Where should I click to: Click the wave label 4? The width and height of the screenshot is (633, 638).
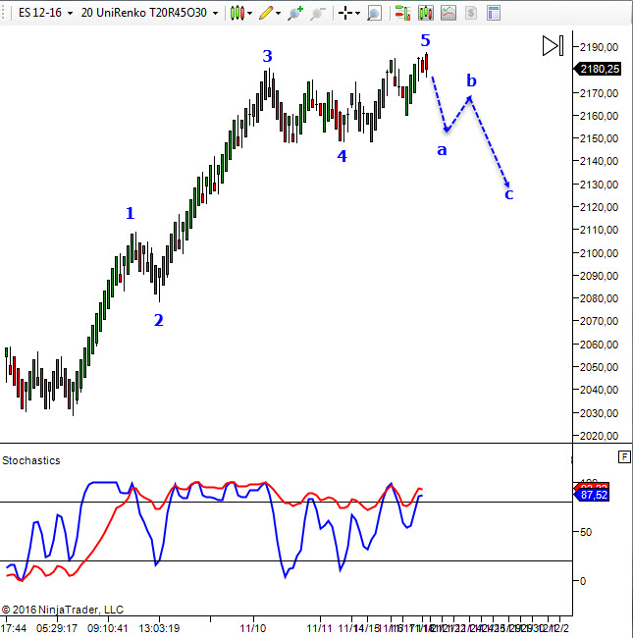343,156
